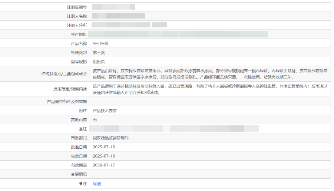The height and width of the screenshot is (191, 334).
Task: Click the value 产品技术要求
Action: click(105, 111)
